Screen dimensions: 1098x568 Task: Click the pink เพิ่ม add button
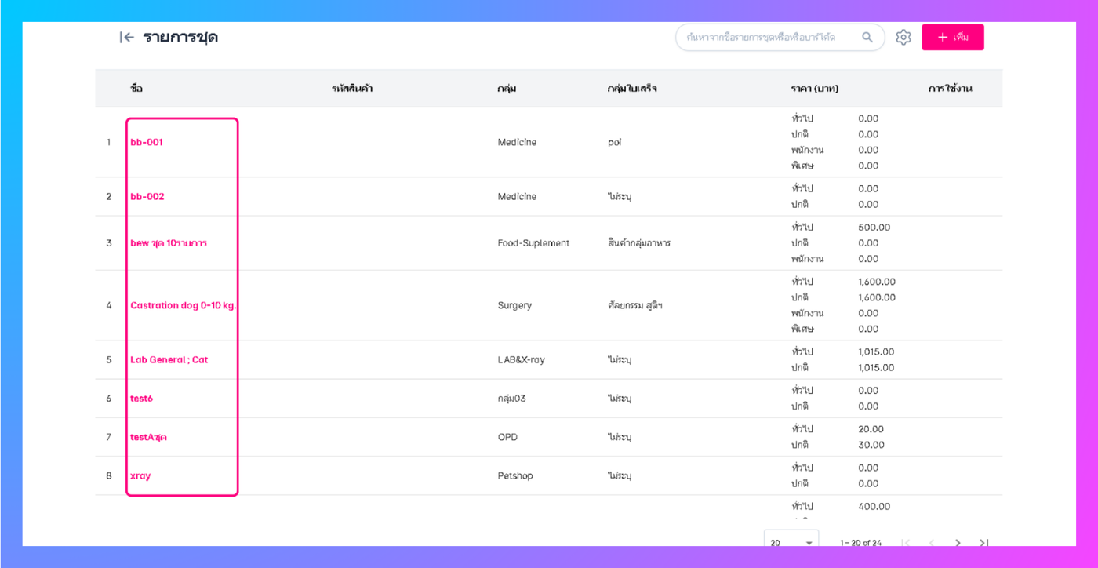[x=953, y=37]
